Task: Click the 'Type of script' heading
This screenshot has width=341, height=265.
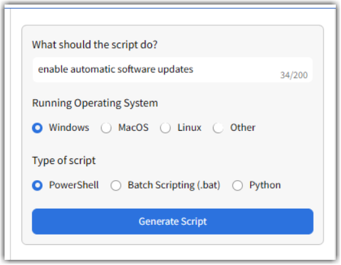Action: 64,161
